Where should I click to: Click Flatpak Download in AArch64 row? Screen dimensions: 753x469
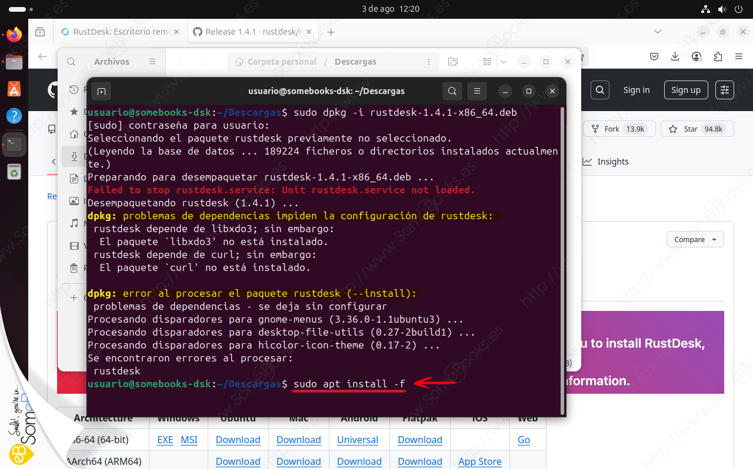(x=420, y=461)
